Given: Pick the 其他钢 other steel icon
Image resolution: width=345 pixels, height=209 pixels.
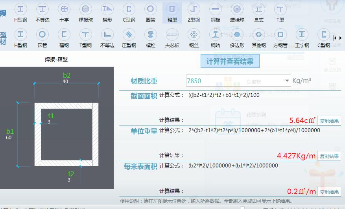Looking at the screenshot, I should [258, 38].
